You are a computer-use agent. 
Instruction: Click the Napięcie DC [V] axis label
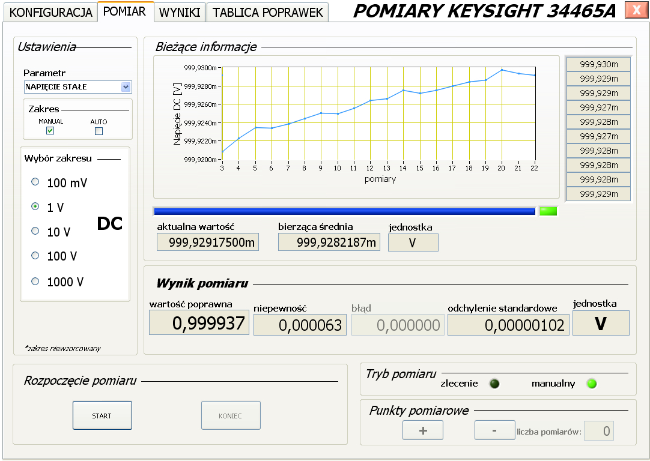177,114
